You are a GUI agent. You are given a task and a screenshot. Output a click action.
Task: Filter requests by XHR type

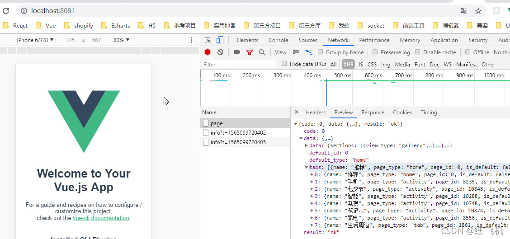[x=348, y=65]
